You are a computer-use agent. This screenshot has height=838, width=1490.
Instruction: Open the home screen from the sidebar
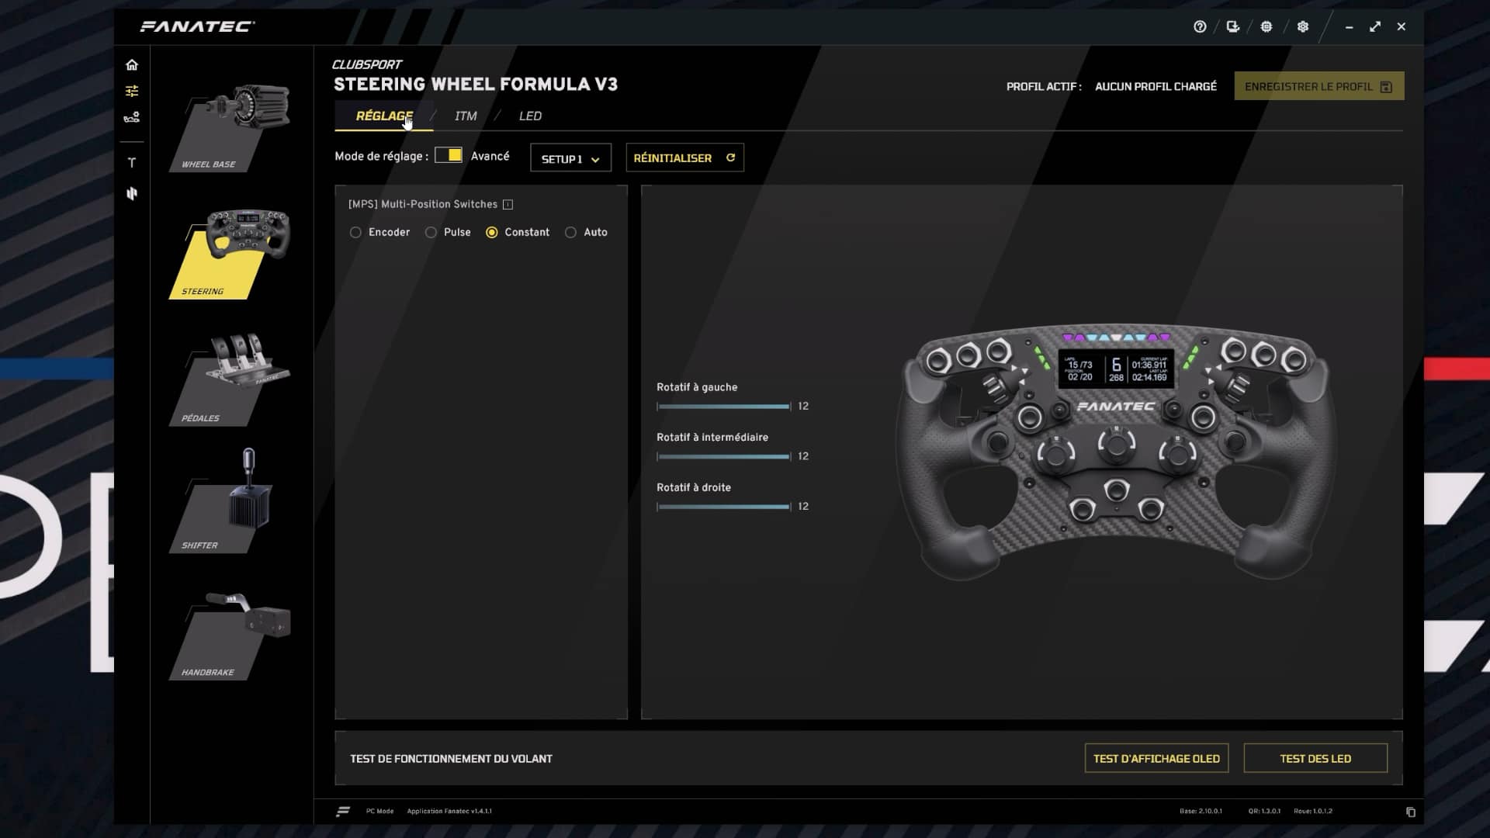[x=132, y=65]
